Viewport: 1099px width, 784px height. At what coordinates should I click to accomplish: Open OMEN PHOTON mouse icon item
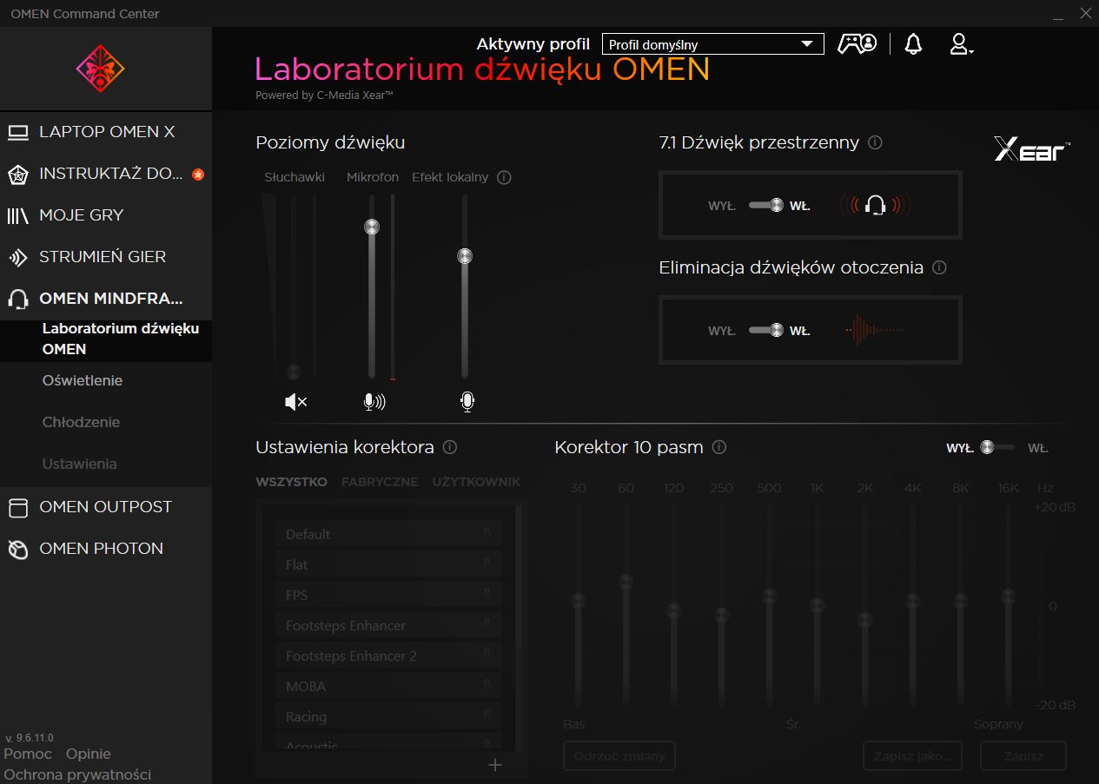coord(18,549)
